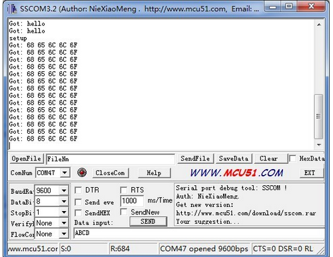333x257 pixels.
Task: Enable the Send eve timed checkbox
Action: [78, 202]
